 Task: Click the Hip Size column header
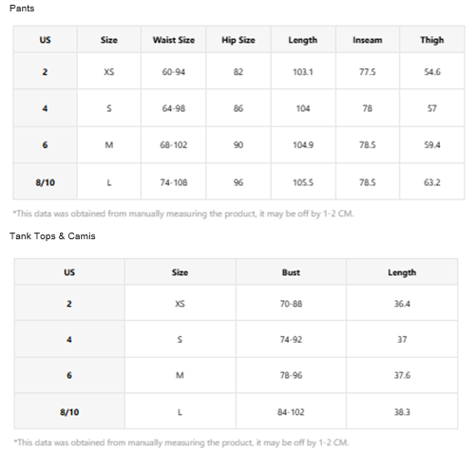pyautogui.click(x=238, y=40)
